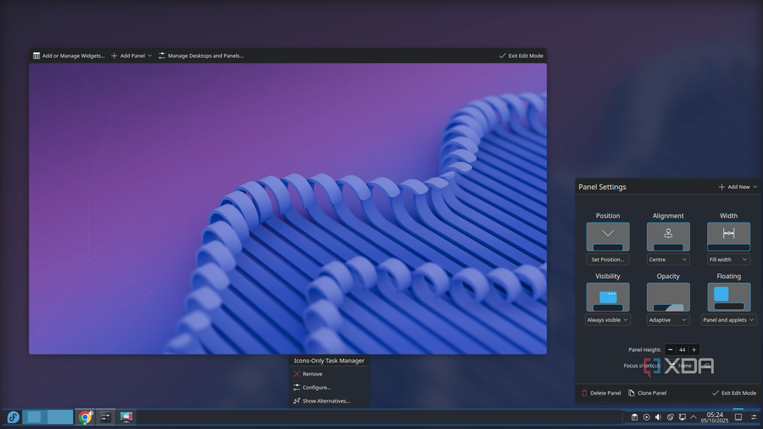This screenshot has height=429, width=763.
Task: Open the Centre alignment dropdown
Action: [668, 260]
